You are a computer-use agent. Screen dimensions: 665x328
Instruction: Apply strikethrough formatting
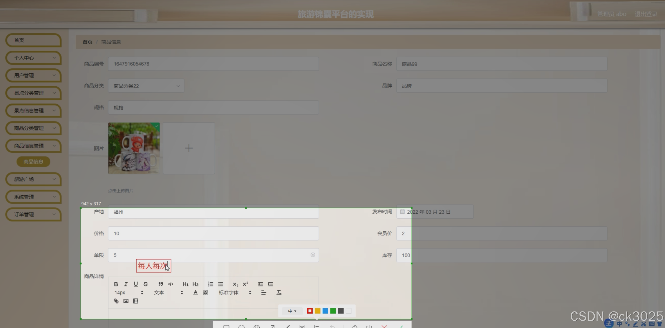[x=146, y=284]
